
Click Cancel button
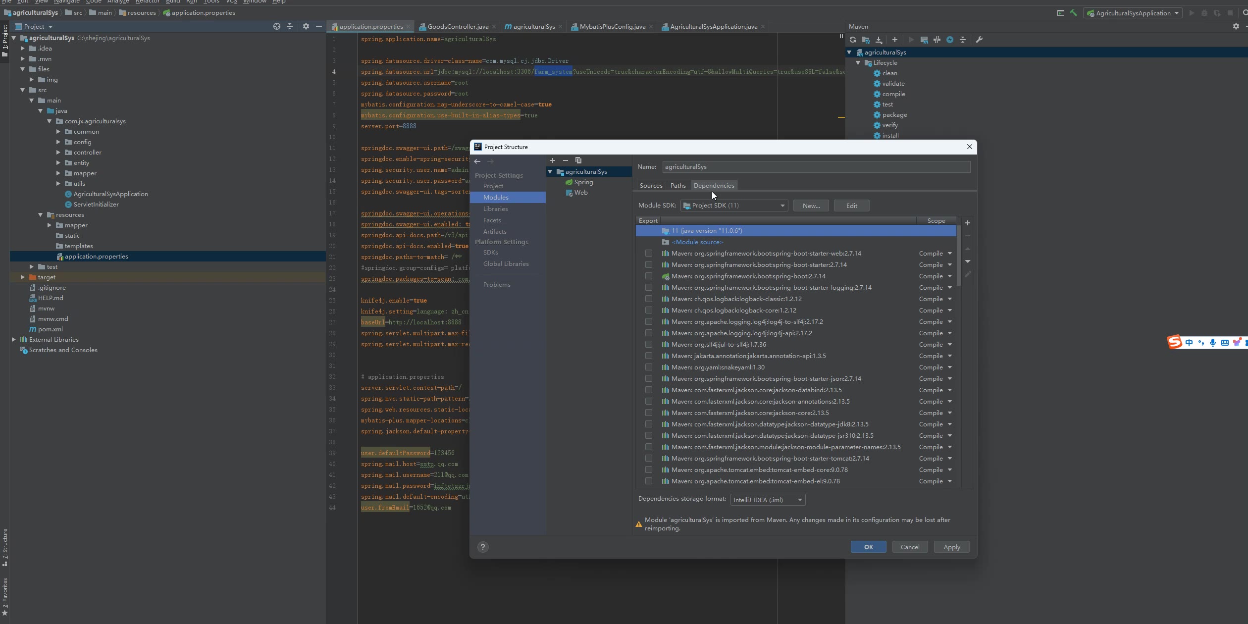point(910,547)
